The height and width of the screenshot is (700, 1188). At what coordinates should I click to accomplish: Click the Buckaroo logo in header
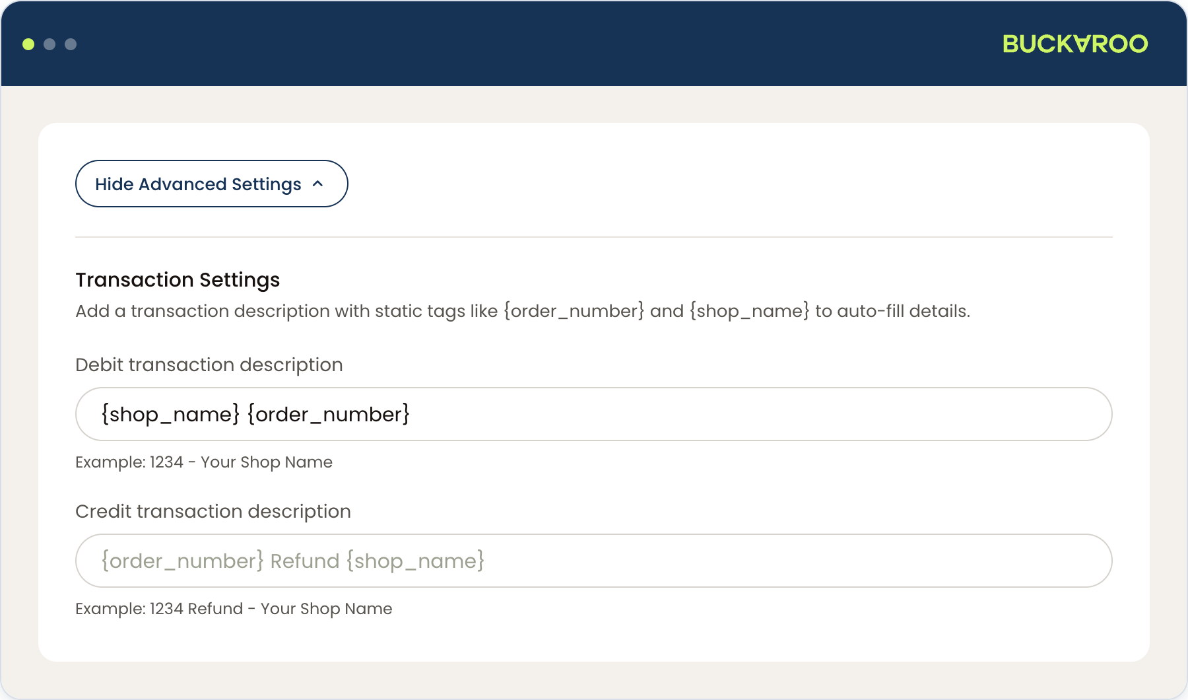tap(1075, 44)
